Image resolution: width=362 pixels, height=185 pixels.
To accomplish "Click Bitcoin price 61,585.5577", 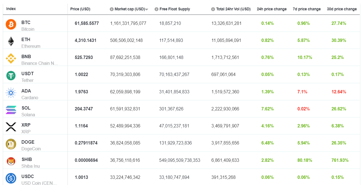I will point(87,23).
